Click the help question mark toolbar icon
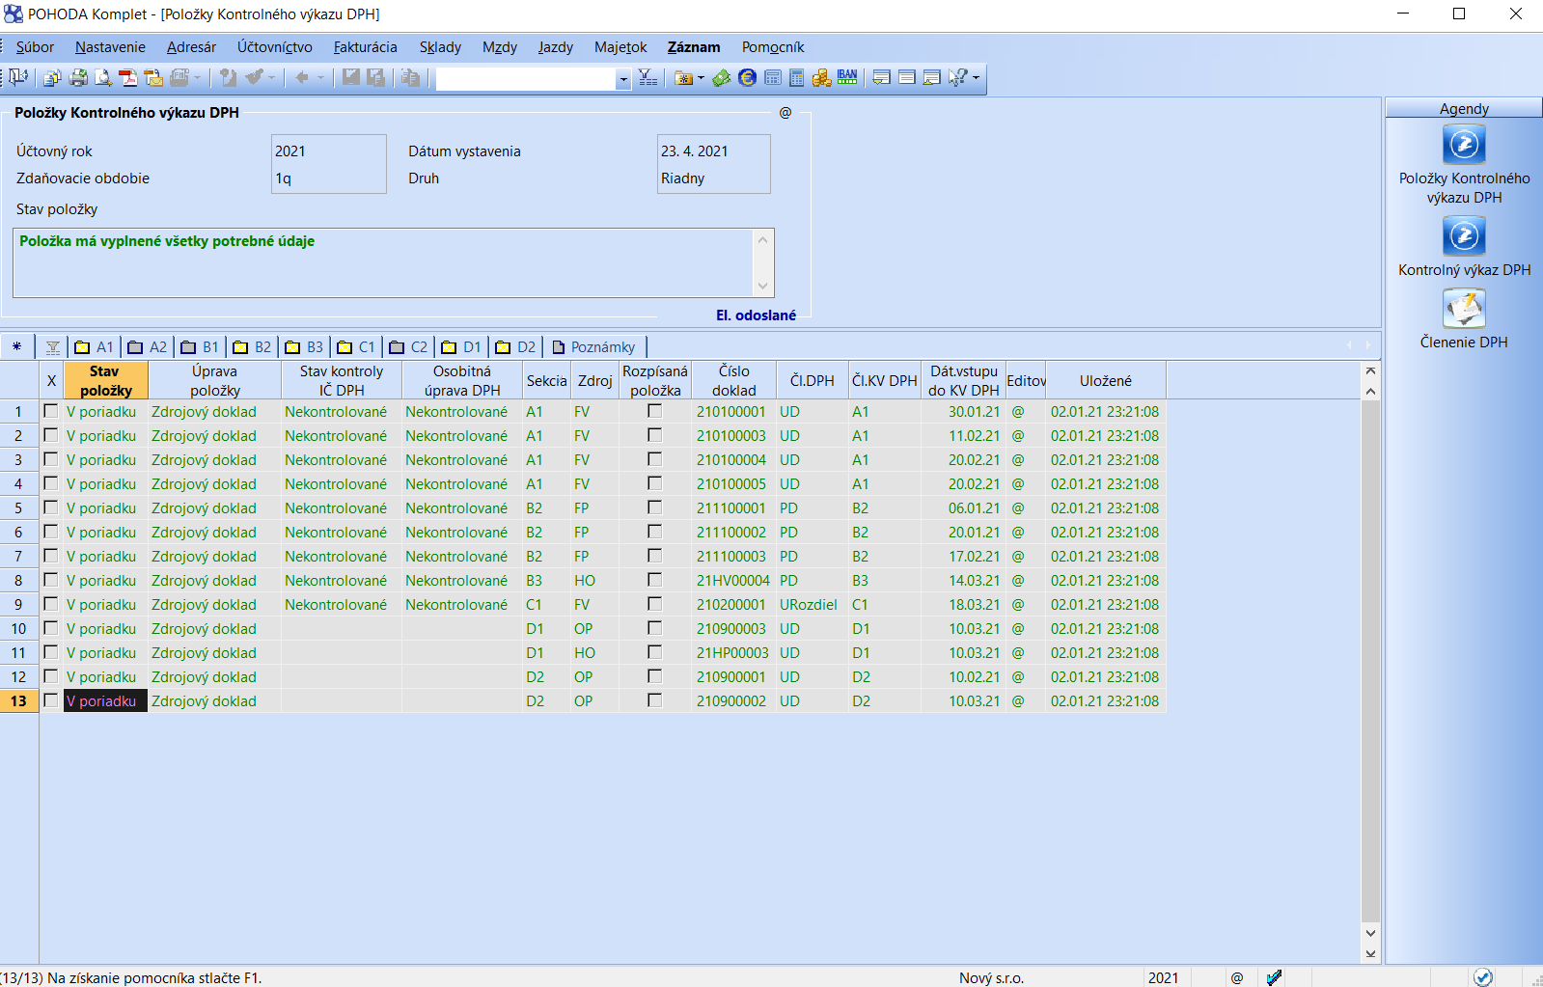Screen dimensions: 1543x987 [957, 78]
